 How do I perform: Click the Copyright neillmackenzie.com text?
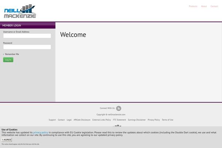coord(111,115)
